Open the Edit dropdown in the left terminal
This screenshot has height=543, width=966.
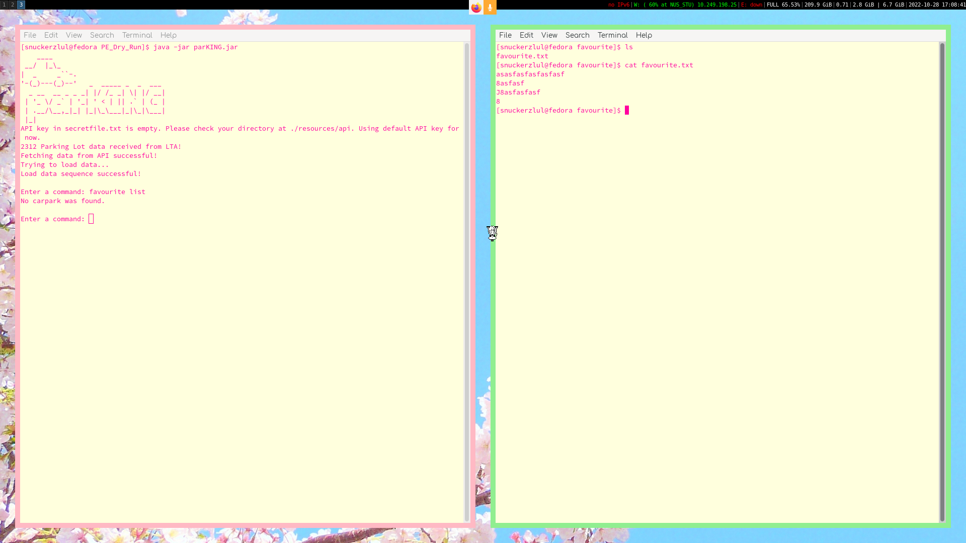50,35
